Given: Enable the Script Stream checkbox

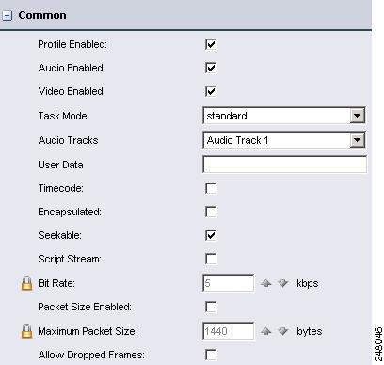Looking at the screenshot, I should click(211, 259).
